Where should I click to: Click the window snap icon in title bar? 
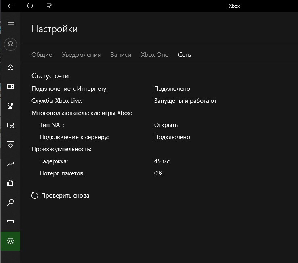coord(49,6)
